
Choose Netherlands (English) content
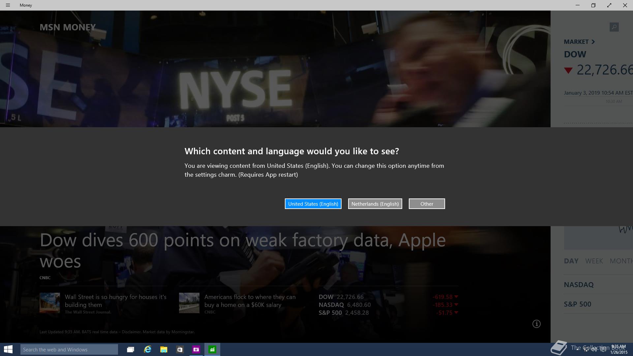click(375, 204)
